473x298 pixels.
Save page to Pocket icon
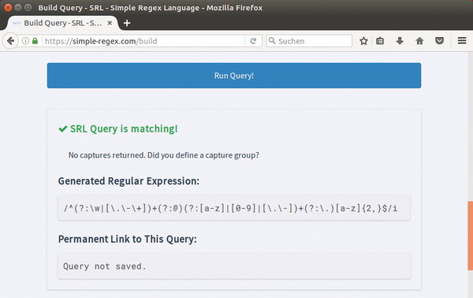coord(440,41)
